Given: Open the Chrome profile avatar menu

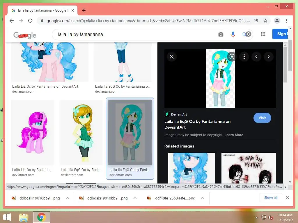Looking at the screenshot, I should [277, 21].
